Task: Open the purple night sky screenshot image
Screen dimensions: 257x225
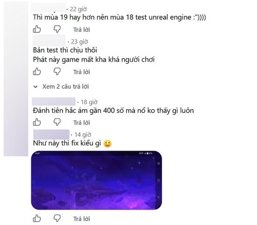Action: [x=97, y=180]
